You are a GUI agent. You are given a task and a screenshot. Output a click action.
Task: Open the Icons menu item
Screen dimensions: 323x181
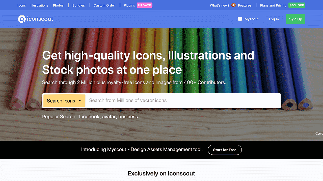(22, 5)
